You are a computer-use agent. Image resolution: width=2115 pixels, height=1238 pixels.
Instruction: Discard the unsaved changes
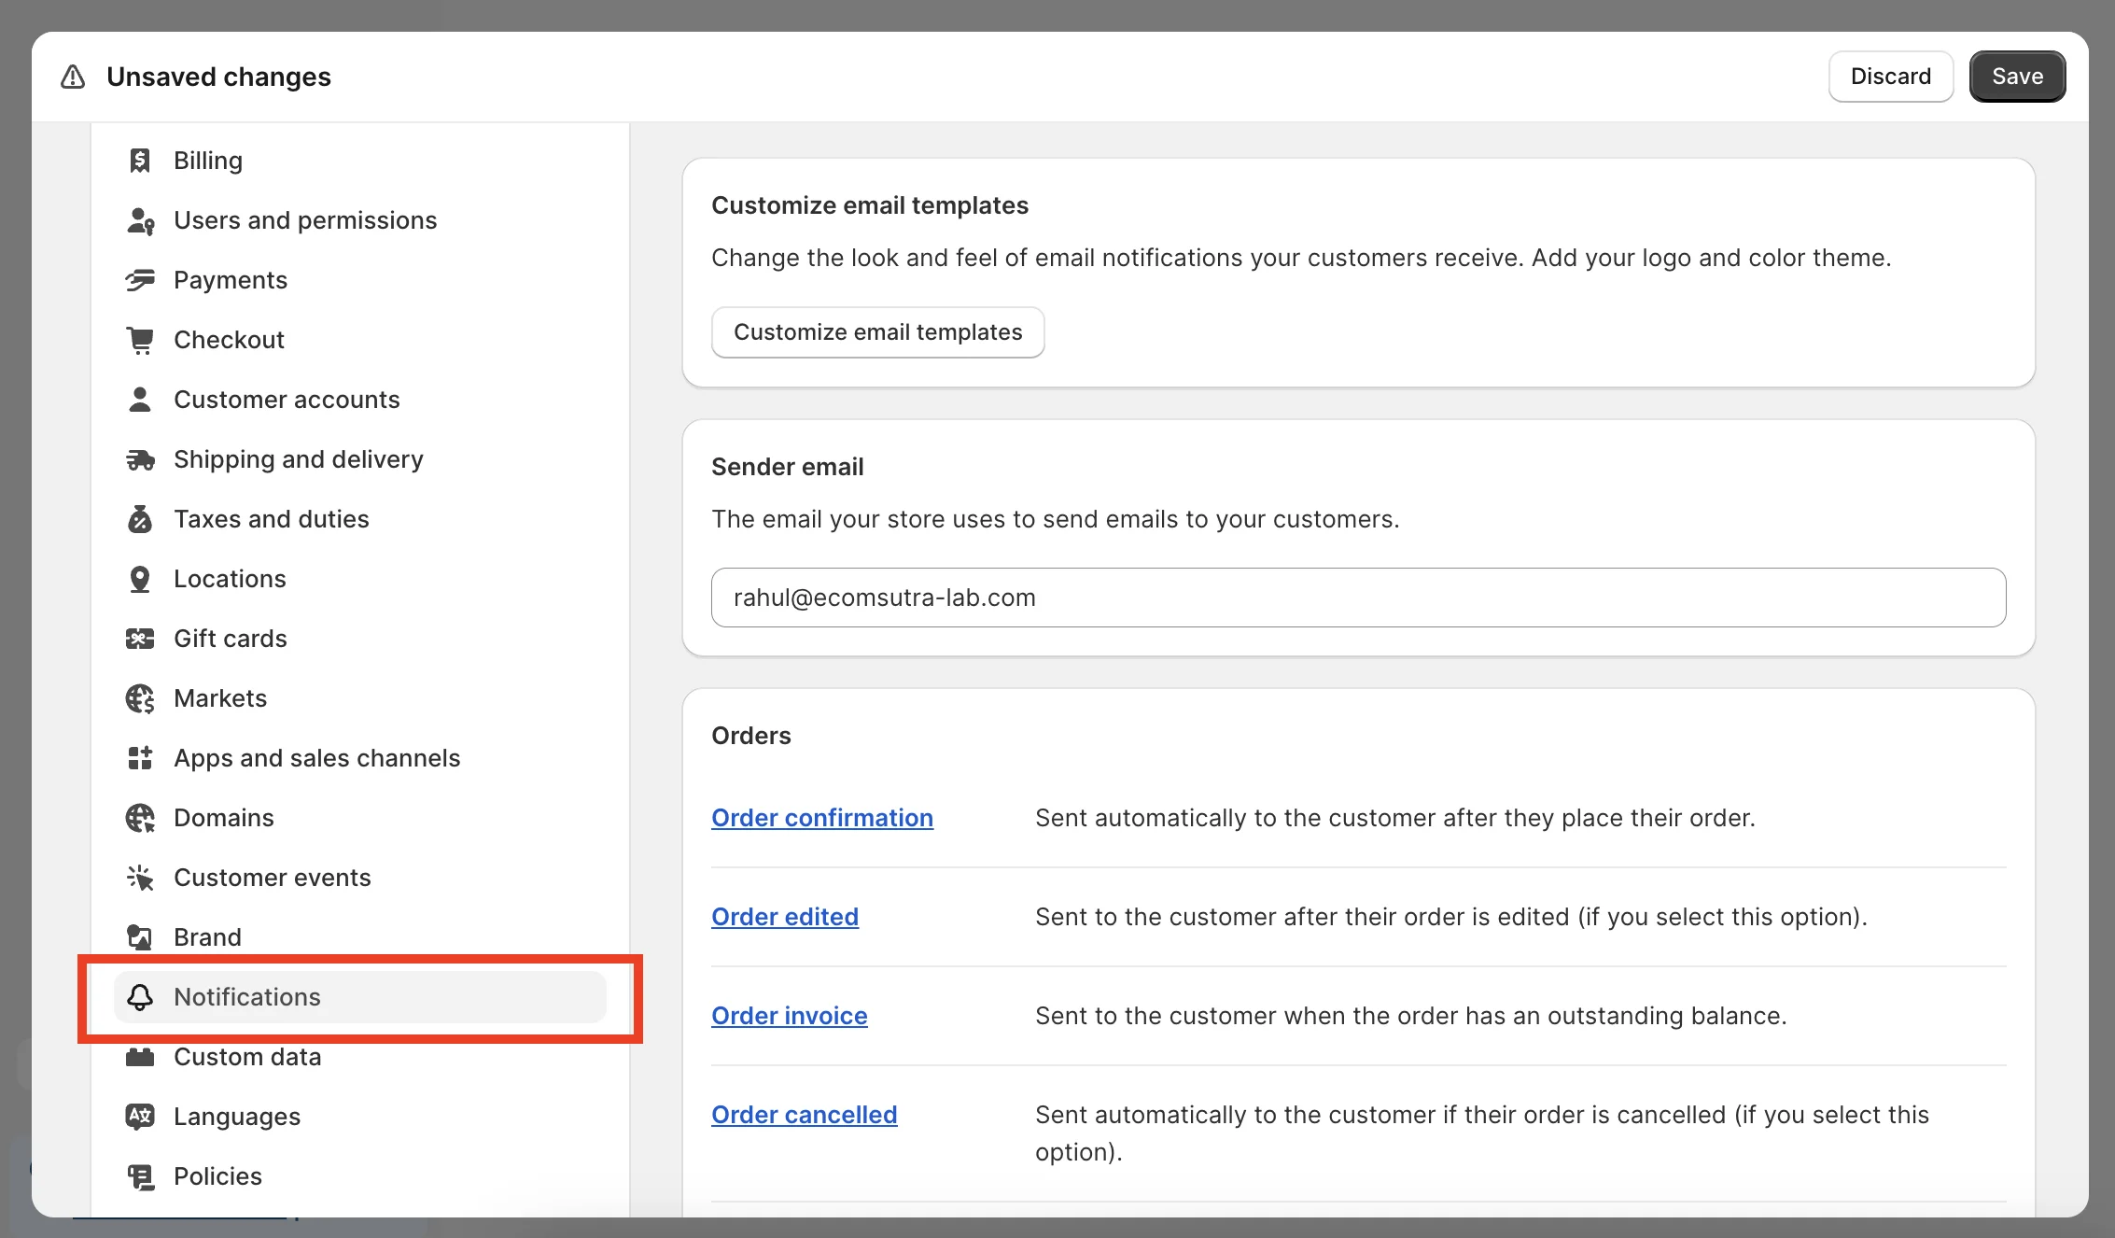[1891, 77]
